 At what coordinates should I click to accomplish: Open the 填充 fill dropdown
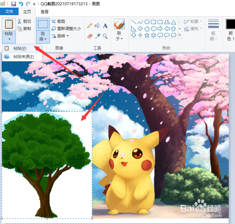pyautogui.click(x=193, y=28)
